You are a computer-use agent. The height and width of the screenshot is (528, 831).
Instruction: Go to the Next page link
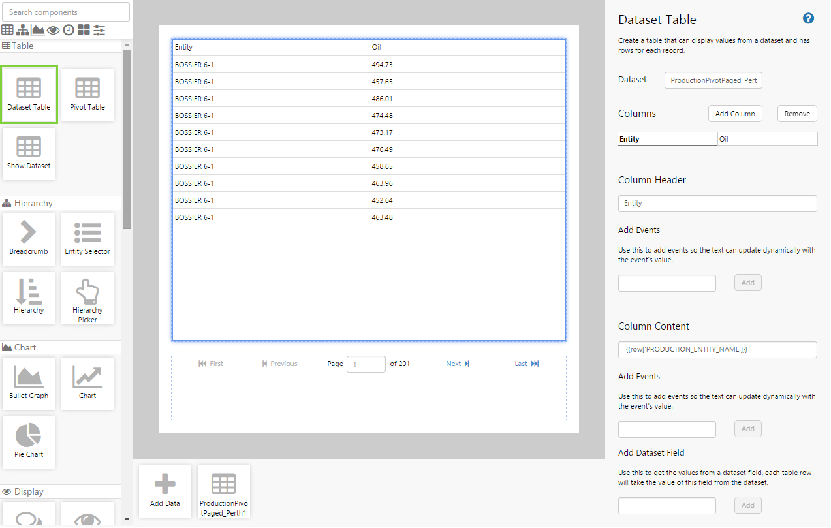click(x=458, y=364)
